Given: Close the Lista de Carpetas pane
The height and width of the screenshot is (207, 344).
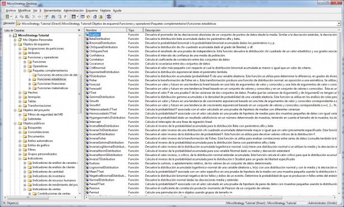Looking at the screenshot, I should click(79, 30).
